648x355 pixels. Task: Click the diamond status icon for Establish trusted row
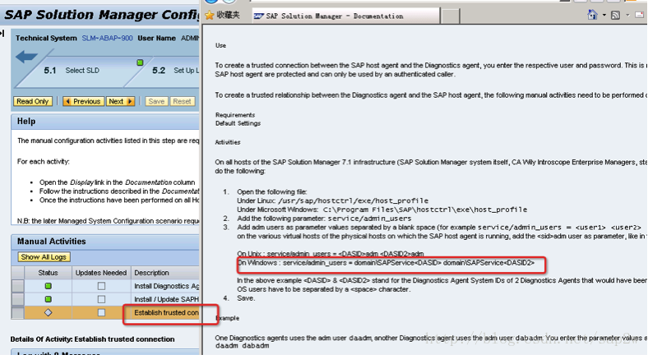pos(48,312)
